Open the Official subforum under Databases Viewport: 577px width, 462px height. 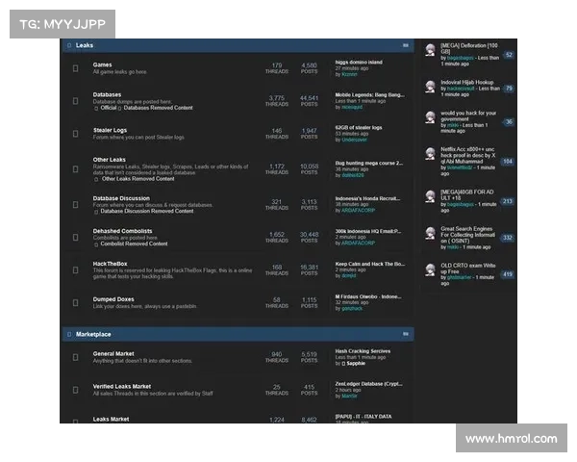pos(109,108)
